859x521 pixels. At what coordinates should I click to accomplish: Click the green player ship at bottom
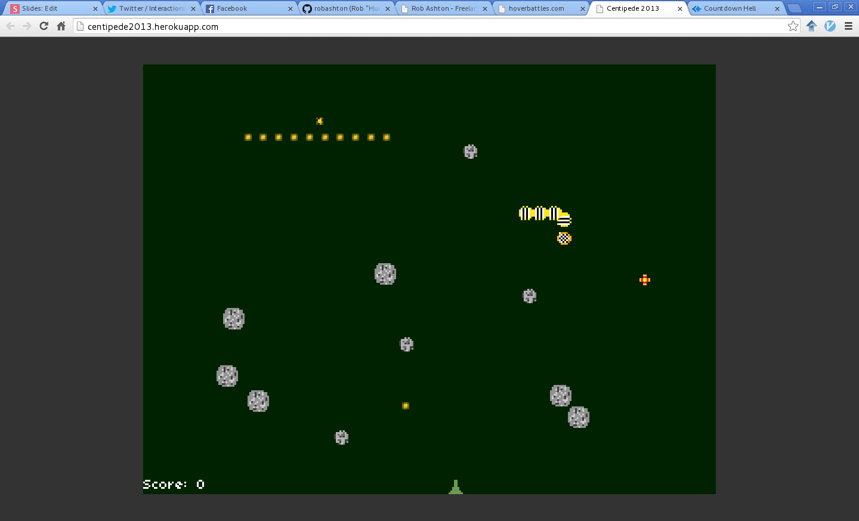(456, 487)
